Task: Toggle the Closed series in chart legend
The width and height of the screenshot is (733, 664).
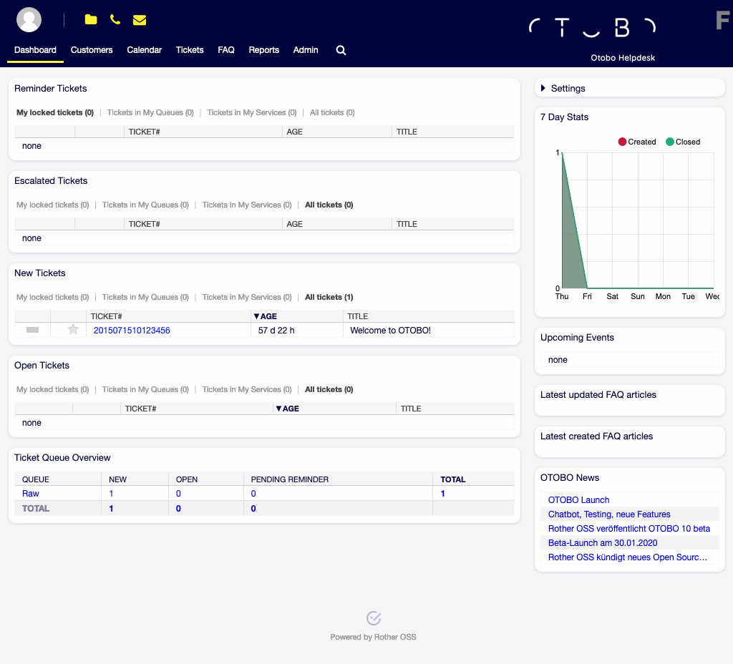Action: (682, 142)
